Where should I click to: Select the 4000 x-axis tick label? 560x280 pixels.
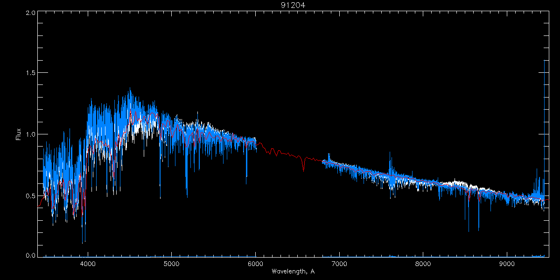coord(88,263)
